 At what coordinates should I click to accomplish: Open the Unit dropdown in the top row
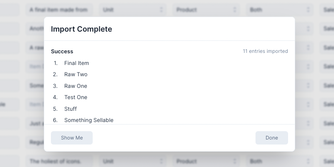point(133,10)
